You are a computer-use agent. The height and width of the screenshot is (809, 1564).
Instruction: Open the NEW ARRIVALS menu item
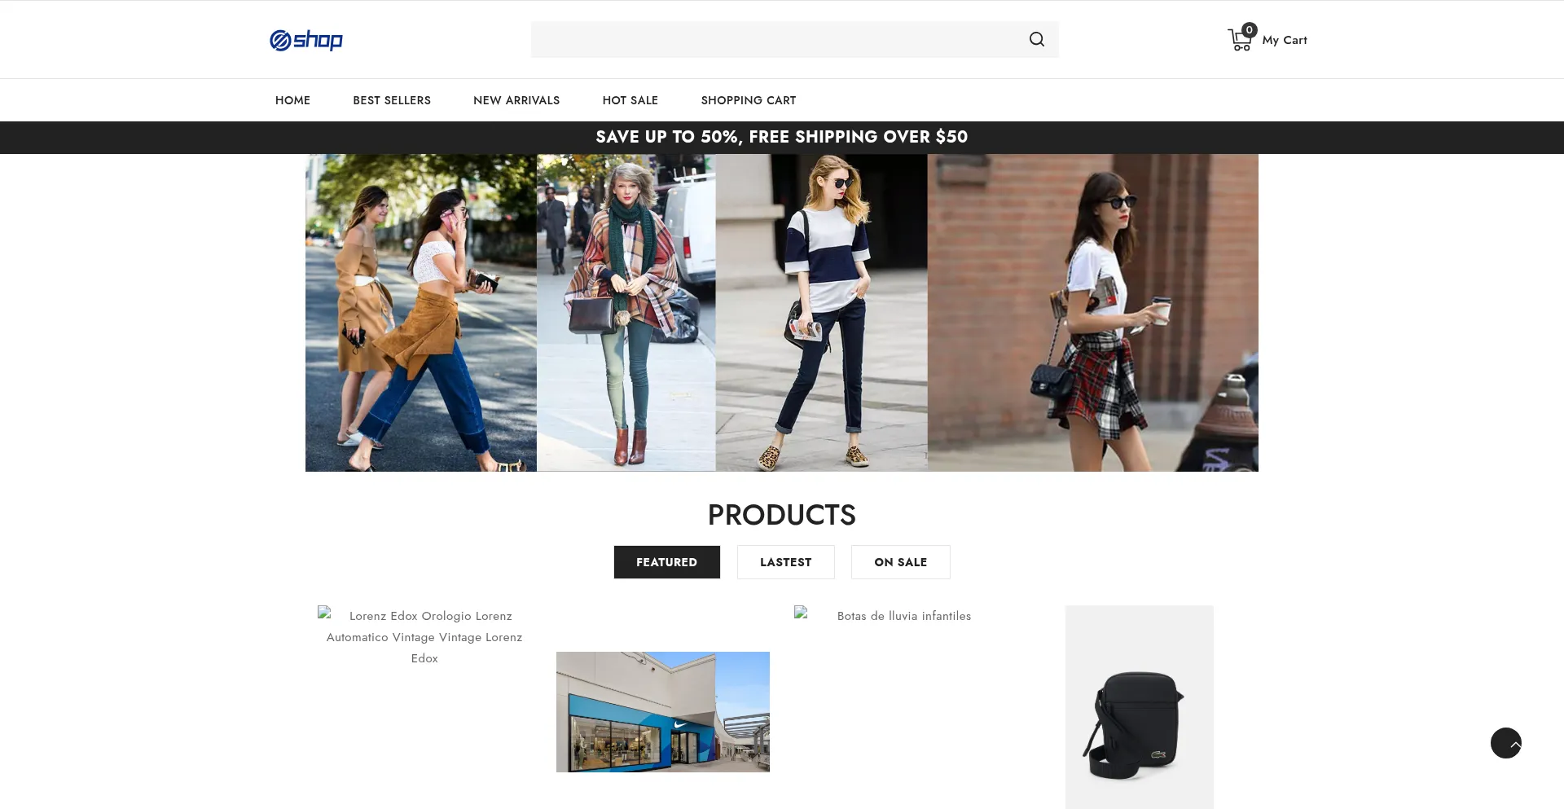point(516,100)
